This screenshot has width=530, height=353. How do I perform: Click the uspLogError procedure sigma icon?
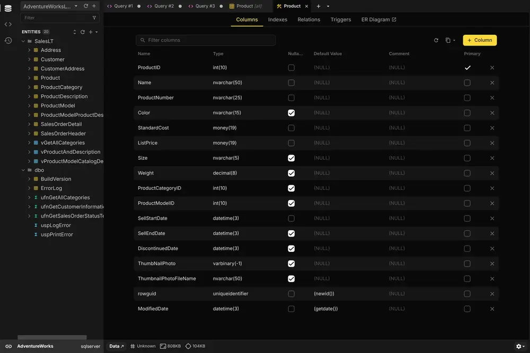(36, 225)
